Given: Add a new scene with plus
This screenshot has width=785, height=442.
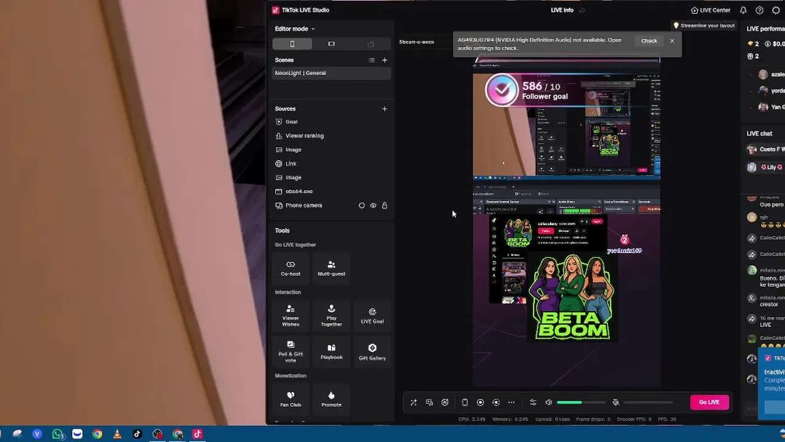Looking at the screenshot, I should click(385, 60).
